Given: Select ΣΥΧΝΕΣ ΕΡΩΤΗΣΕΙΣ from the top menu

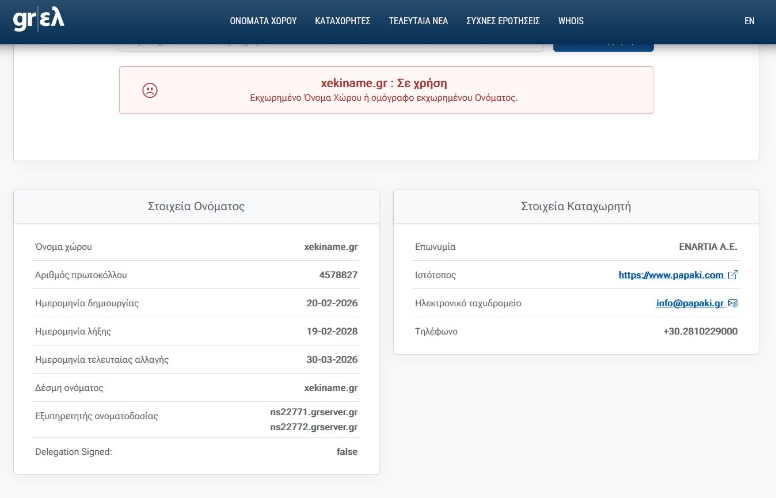Looking at the screenshot, I should (x=503, y=21).
